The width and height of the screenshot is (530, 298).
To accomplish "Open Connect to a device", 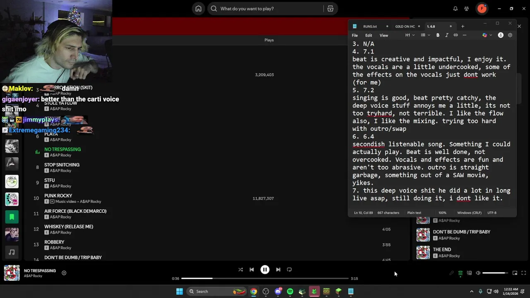I will [469, 273].
